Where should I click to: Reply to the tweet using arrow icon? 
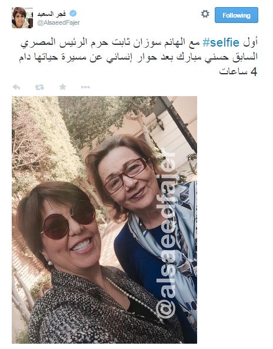coord(16,87)
